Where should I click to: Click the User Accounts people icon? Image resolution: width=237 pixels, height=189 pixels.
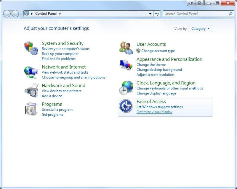126,48
